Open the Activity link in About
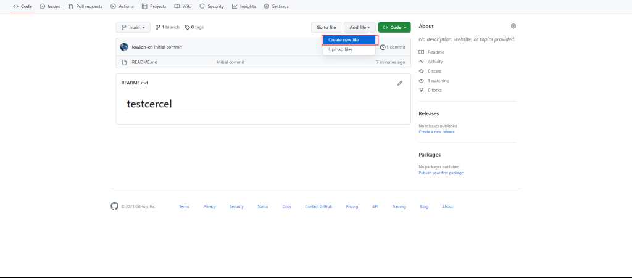The height and width of the screenshot is (278, 632). (435, 62)
